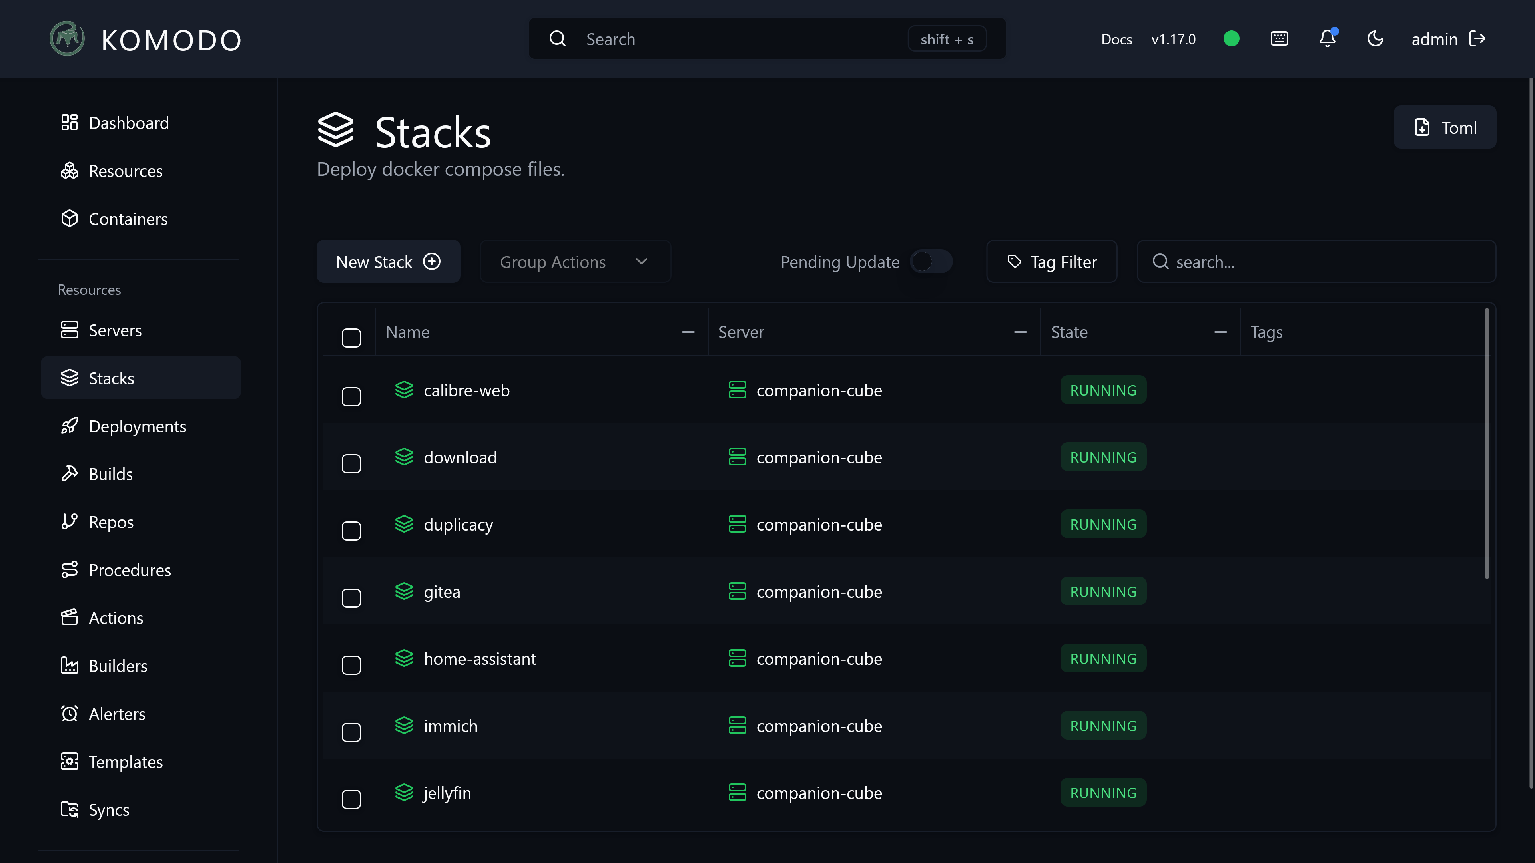Open the Docs link

pos(1116,39)
